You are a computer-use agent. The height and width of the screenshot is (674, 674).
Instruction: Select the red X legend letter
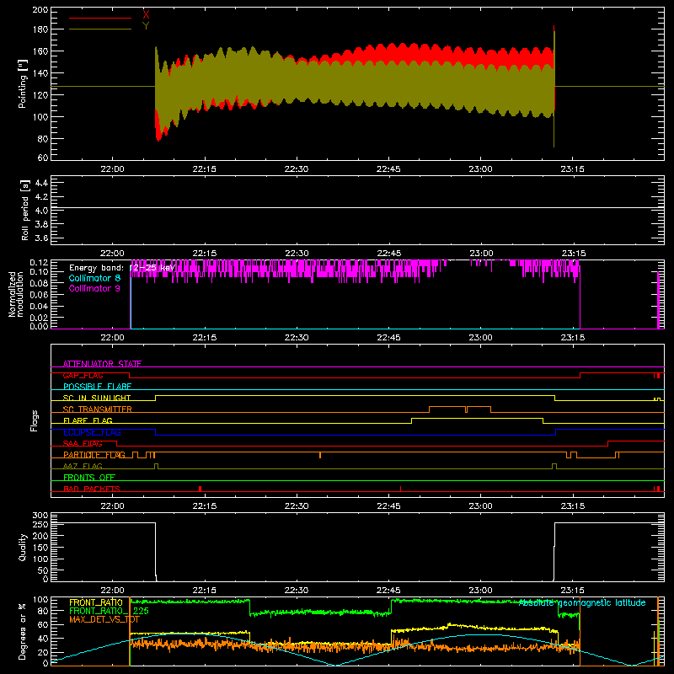[x=146, y=14]
